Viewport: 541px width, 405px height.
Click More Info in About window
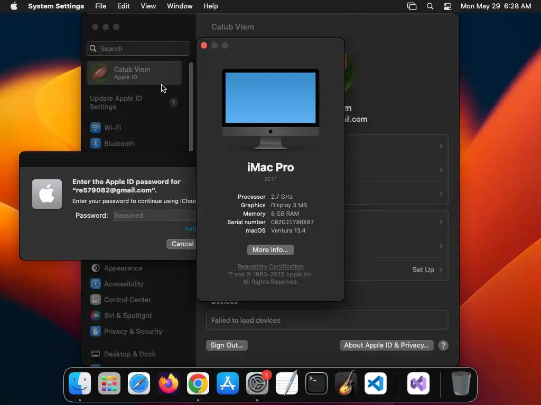click(x=270, y=249)
